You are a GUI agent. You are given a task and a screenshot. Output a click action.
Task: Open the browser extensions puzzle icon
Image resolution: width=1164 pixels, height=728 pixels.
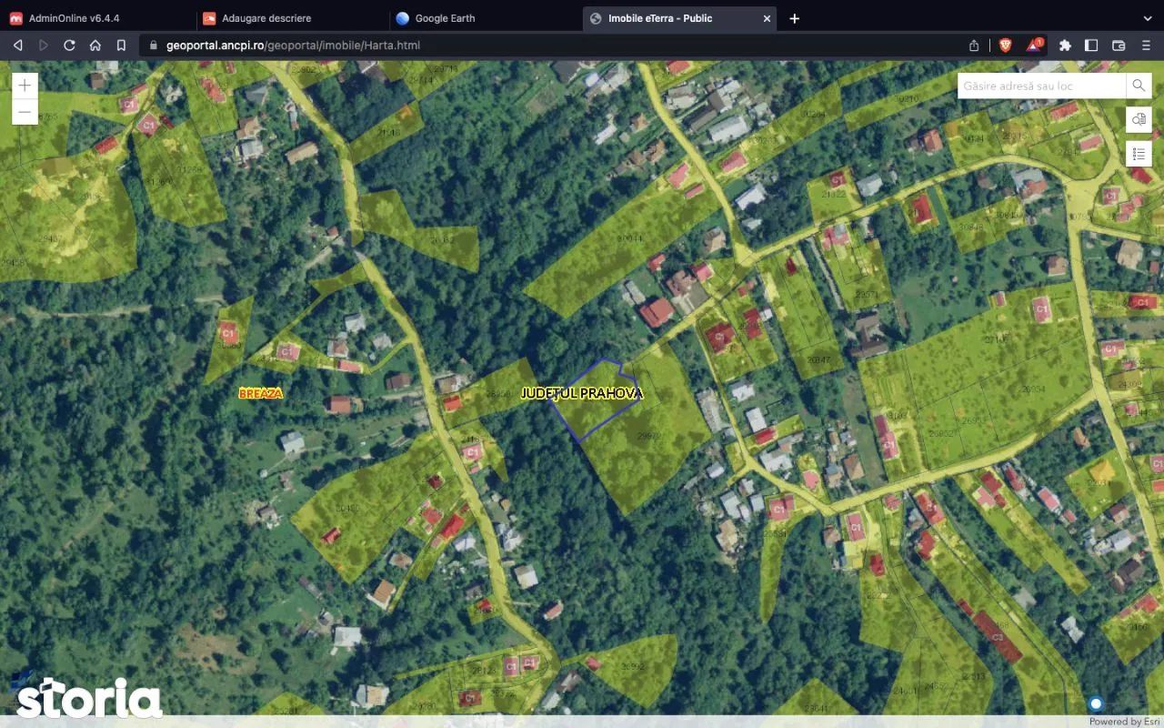point(1065,45)
